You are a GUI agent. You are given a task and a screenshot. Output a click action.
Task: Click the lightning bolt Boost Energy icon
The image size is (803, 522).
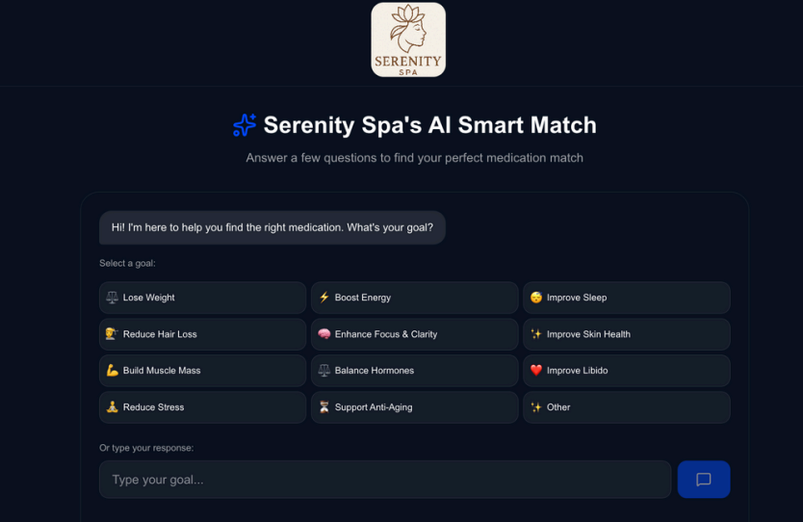[324, 298]
